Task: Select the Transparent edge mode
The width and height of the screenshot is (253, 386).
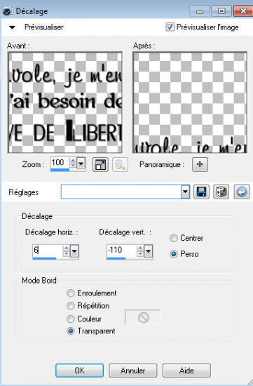Action: pyautogui.click(x=71, y=331)
